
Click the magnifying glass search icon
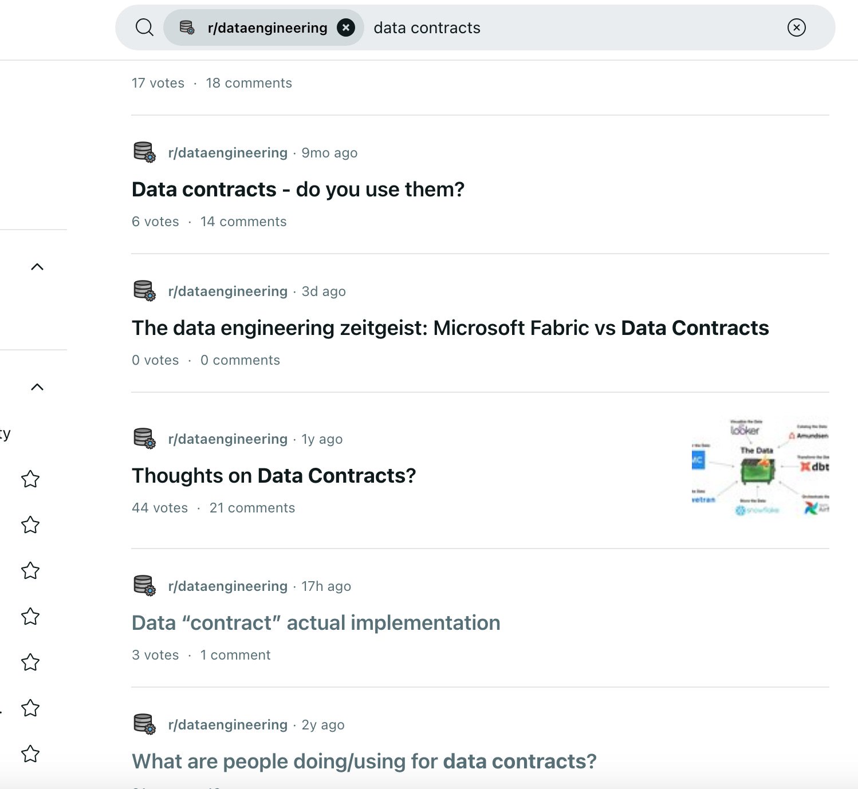[144, 27]
